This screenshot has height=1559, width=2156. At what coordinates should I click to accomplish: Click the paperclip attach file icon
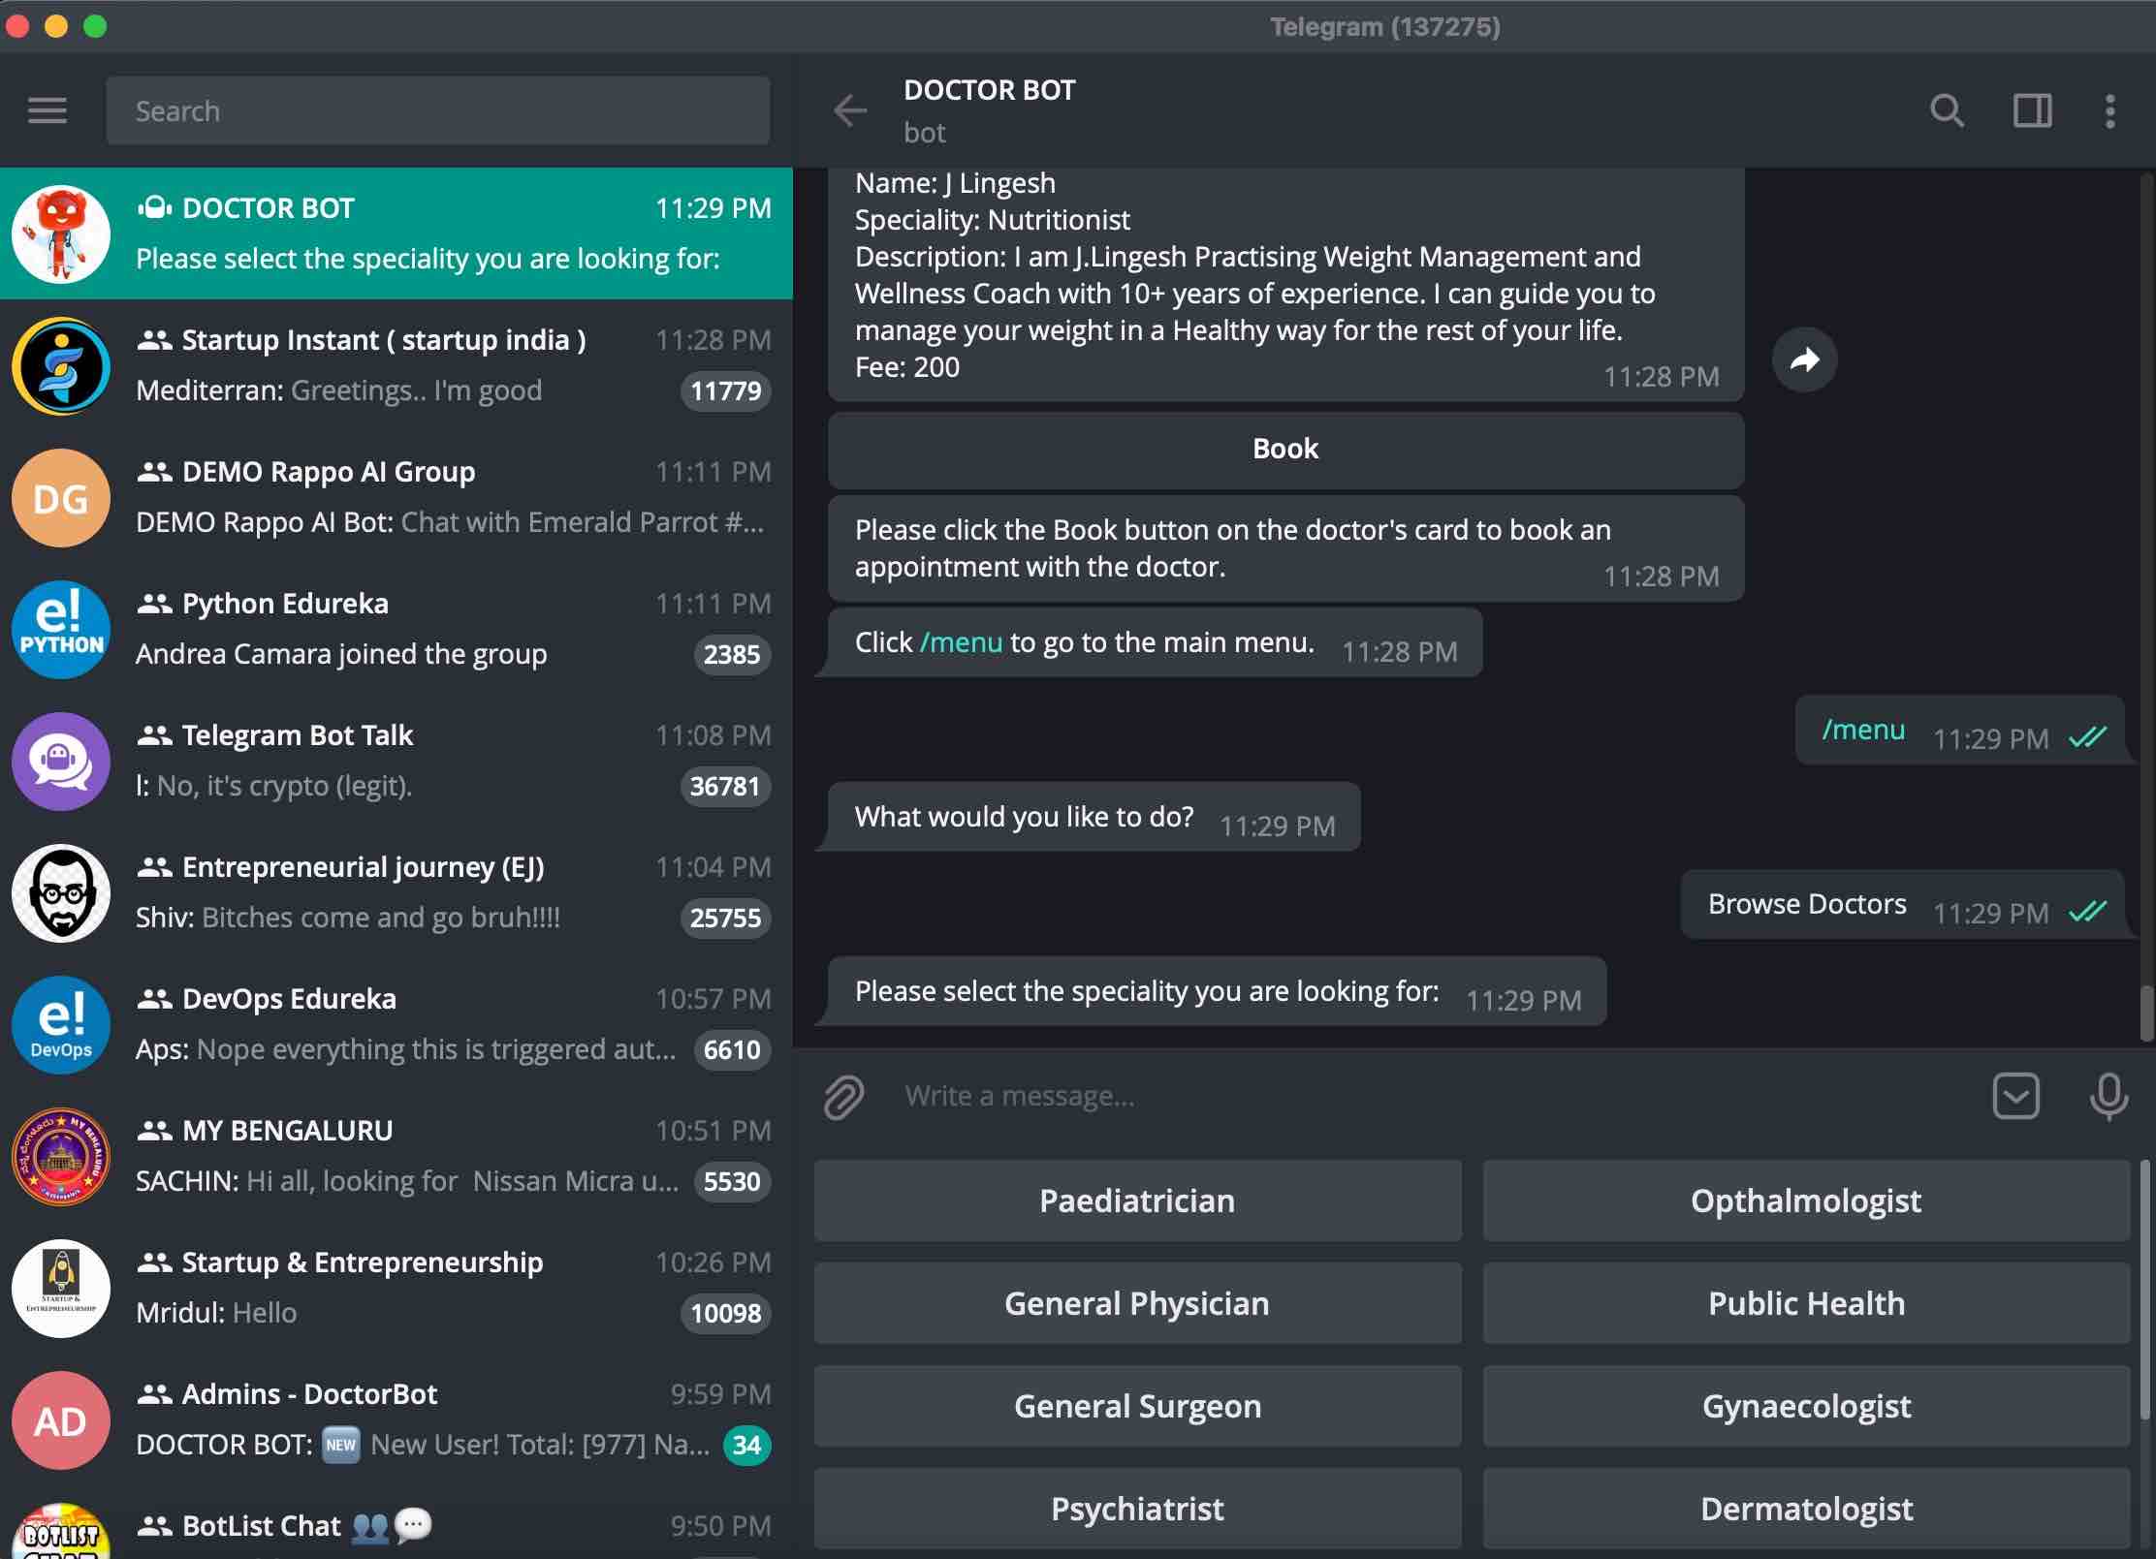[x=843, y=1097]
